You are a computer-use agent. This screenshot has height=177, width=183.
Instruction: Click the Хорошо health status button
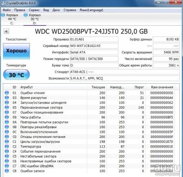pos(16,51)
